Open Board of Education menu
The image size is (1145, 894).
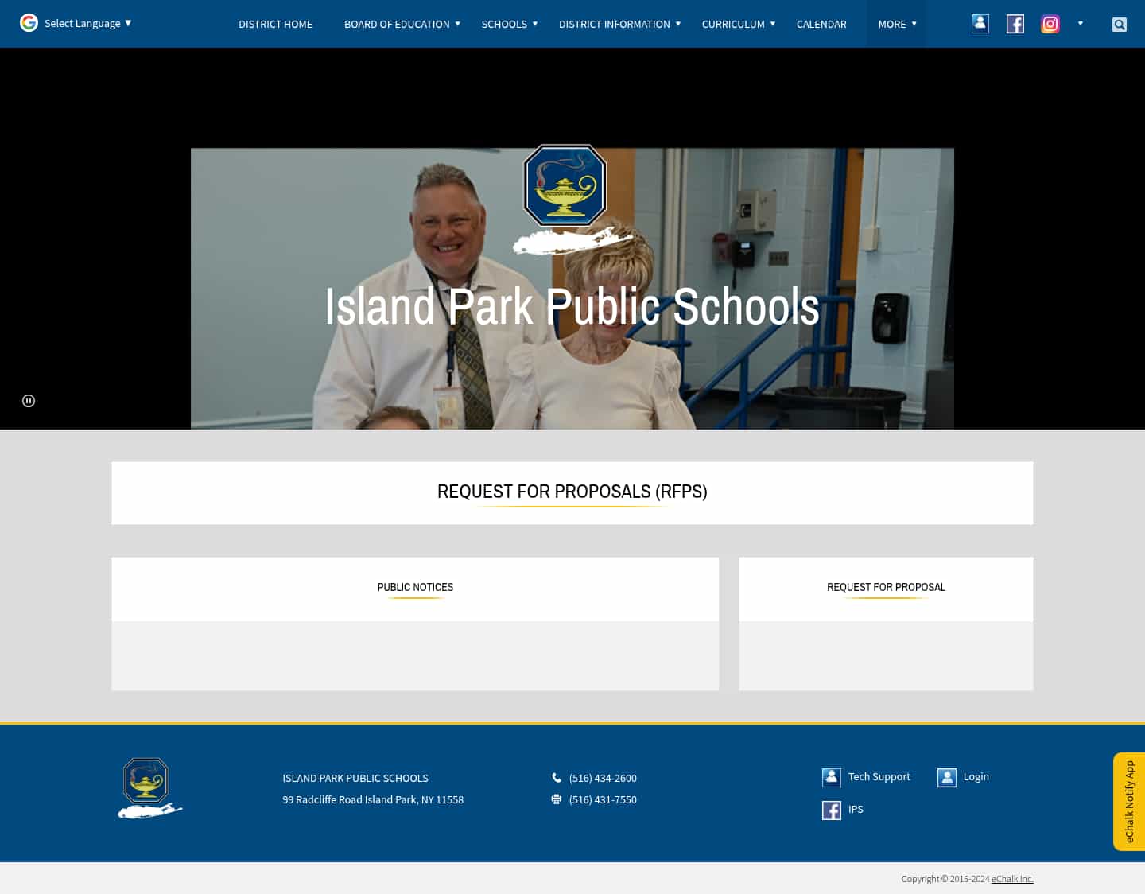coord(397,25)
